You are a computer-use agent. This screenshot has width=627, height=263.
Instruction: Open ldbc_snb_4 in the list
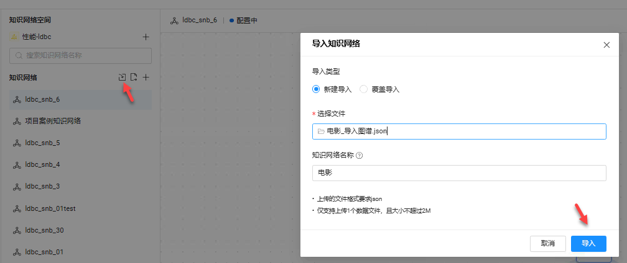tap(80, 164)
